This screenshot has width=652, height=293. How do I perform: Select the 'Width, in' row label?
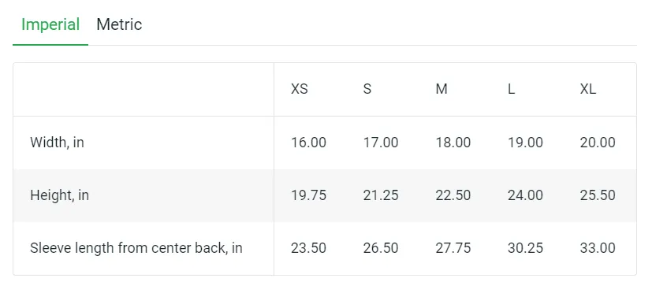(x=57, y=143)
